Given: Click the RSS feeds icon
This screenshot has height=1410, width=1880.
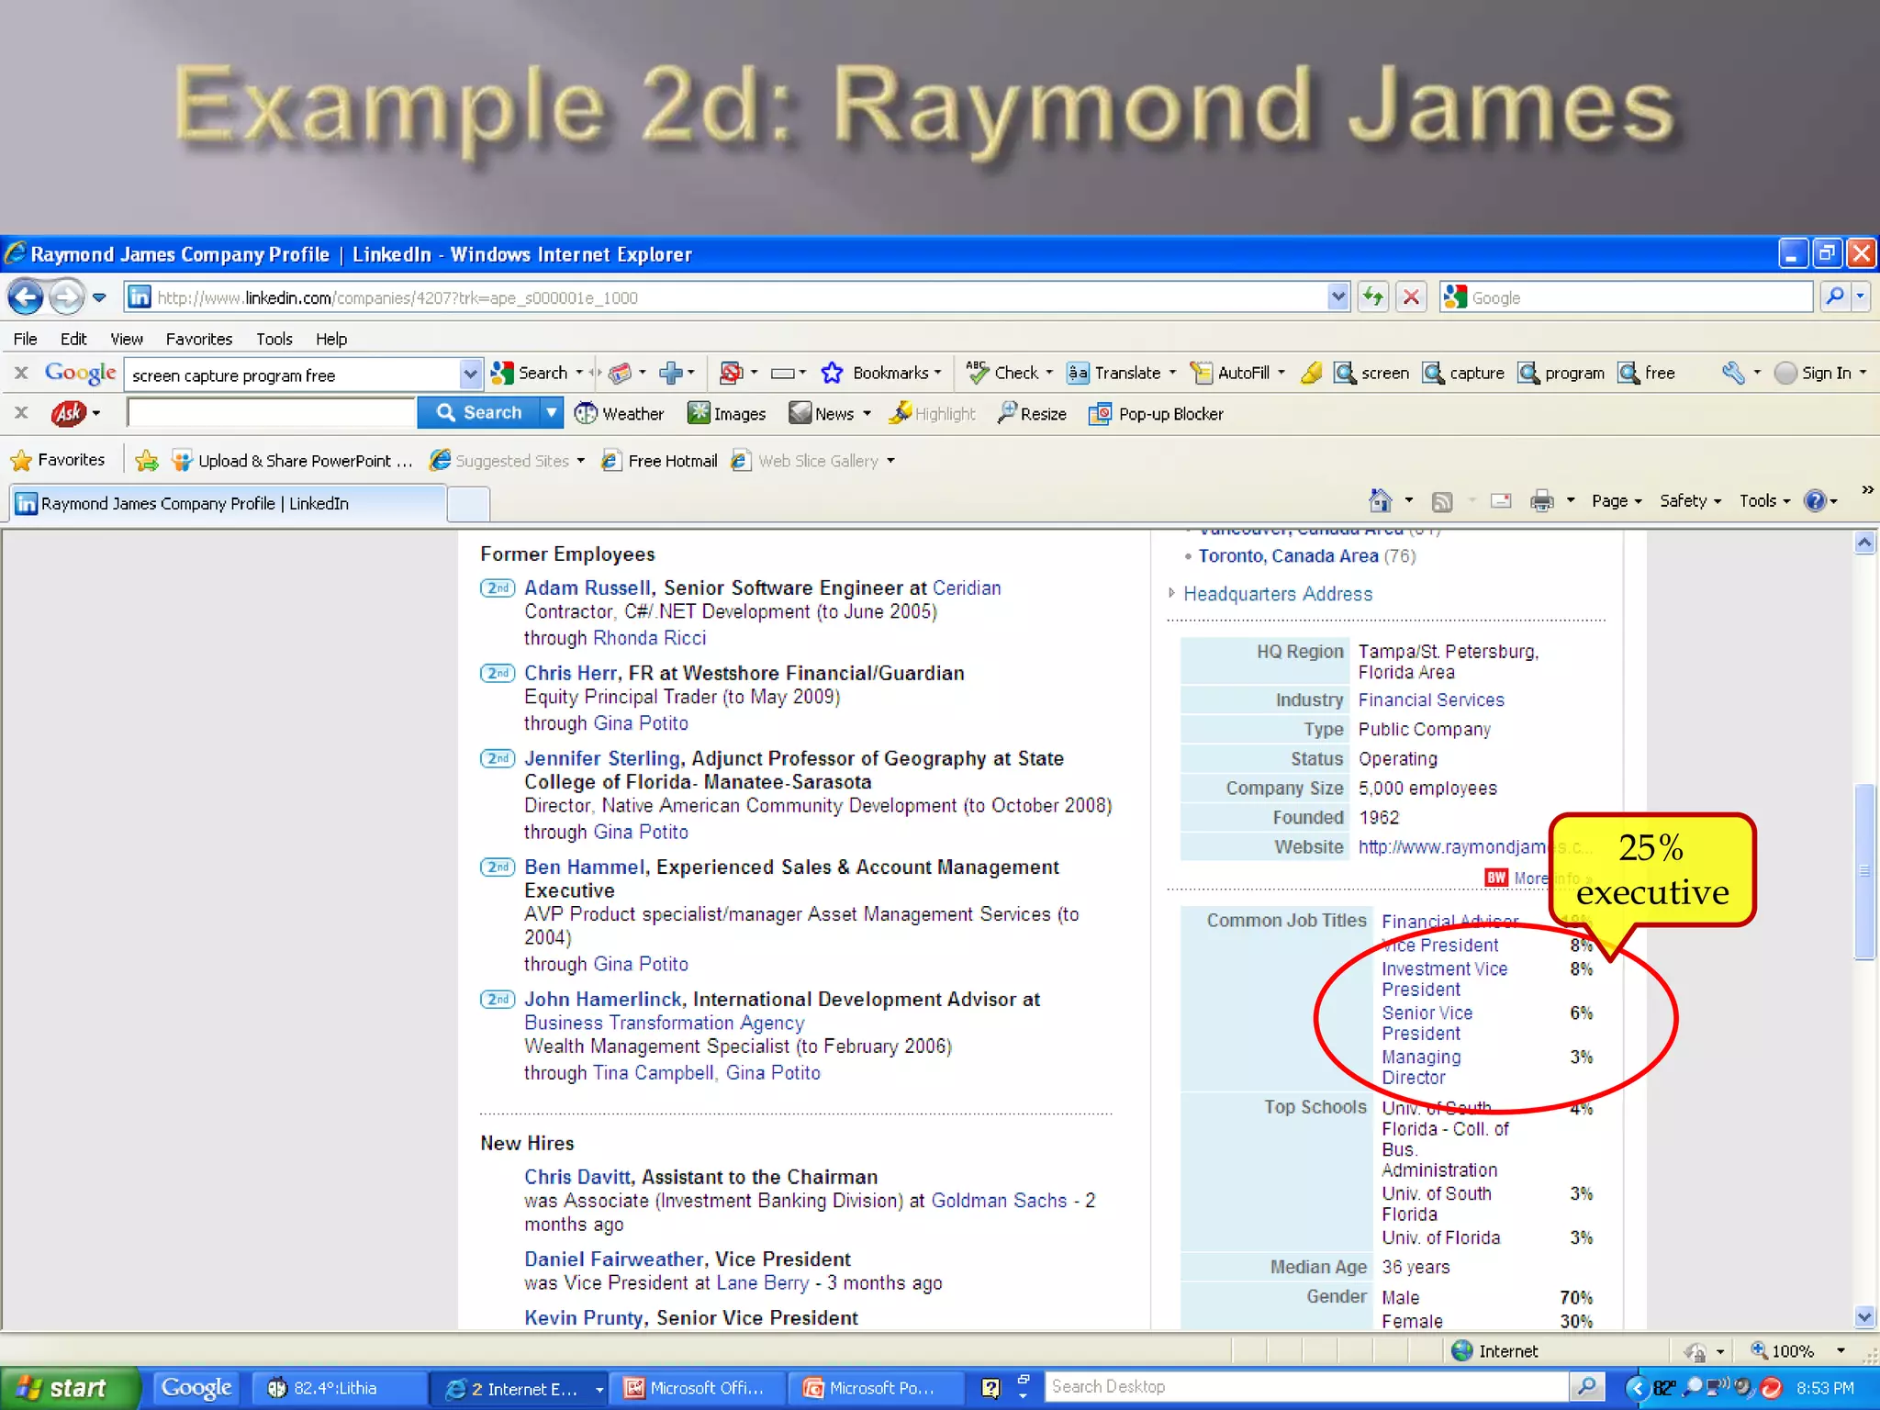Looking at the screenshot, I should tap(1442, 501).
